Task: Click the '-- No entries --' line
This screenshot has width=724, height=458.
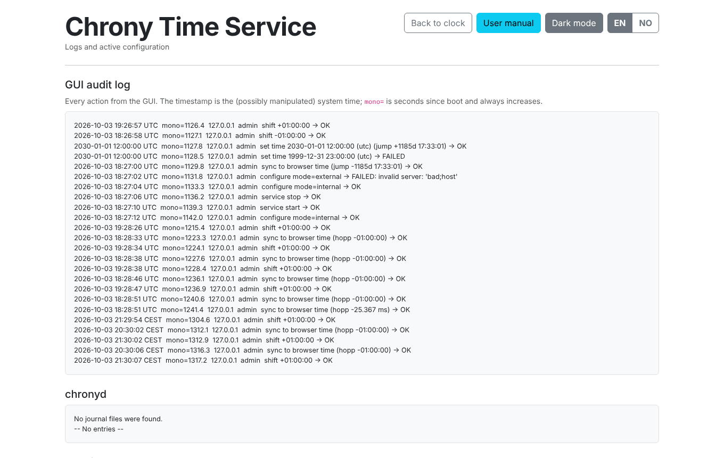Action: coord(98,429)
